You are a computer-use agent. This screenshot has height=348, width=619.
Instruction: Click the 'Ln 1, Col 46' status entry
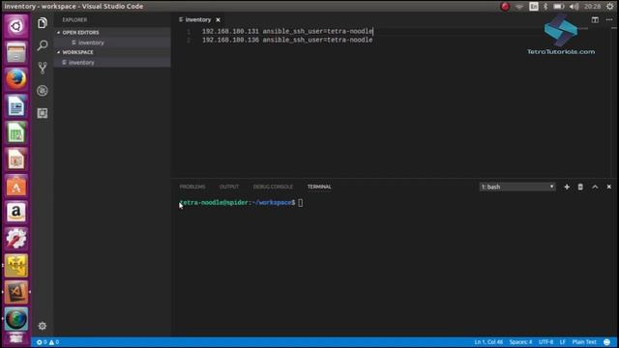488,342
